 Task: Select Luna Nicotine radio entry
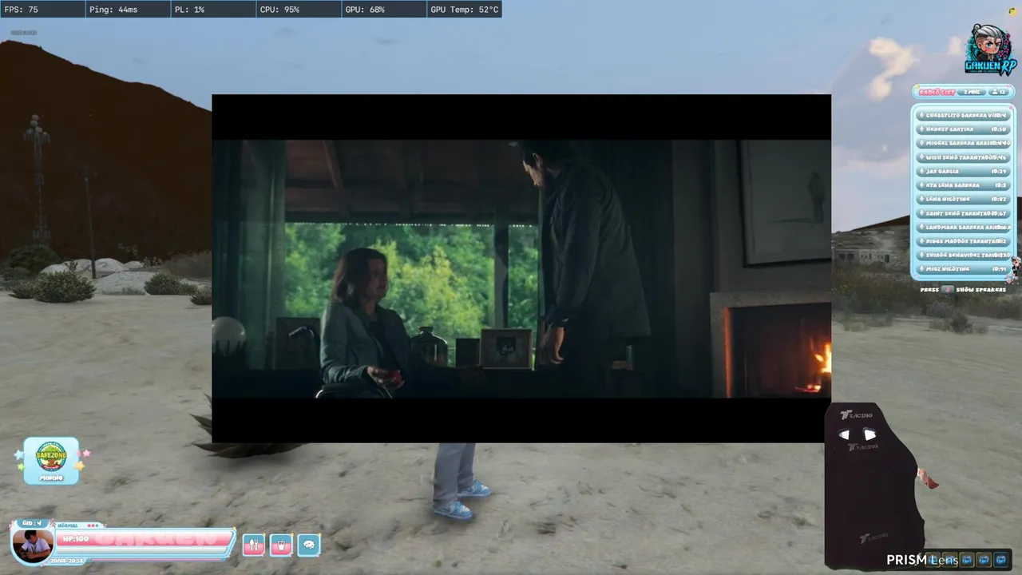tap(964, 199)
